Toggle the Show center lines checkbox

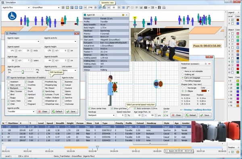coord(89,108)
